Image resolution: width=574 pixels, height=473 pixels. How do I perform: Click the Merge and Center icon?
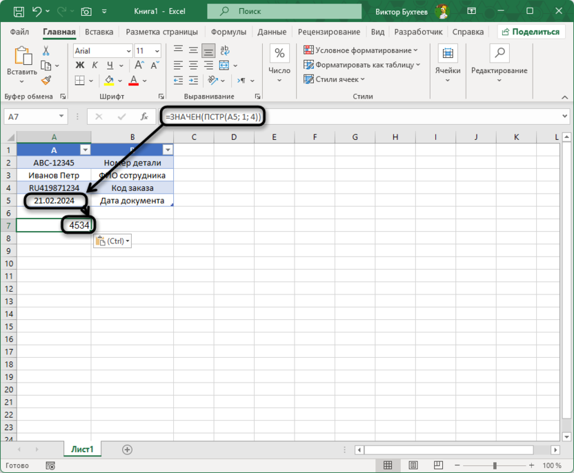click(x=224, y=66)
